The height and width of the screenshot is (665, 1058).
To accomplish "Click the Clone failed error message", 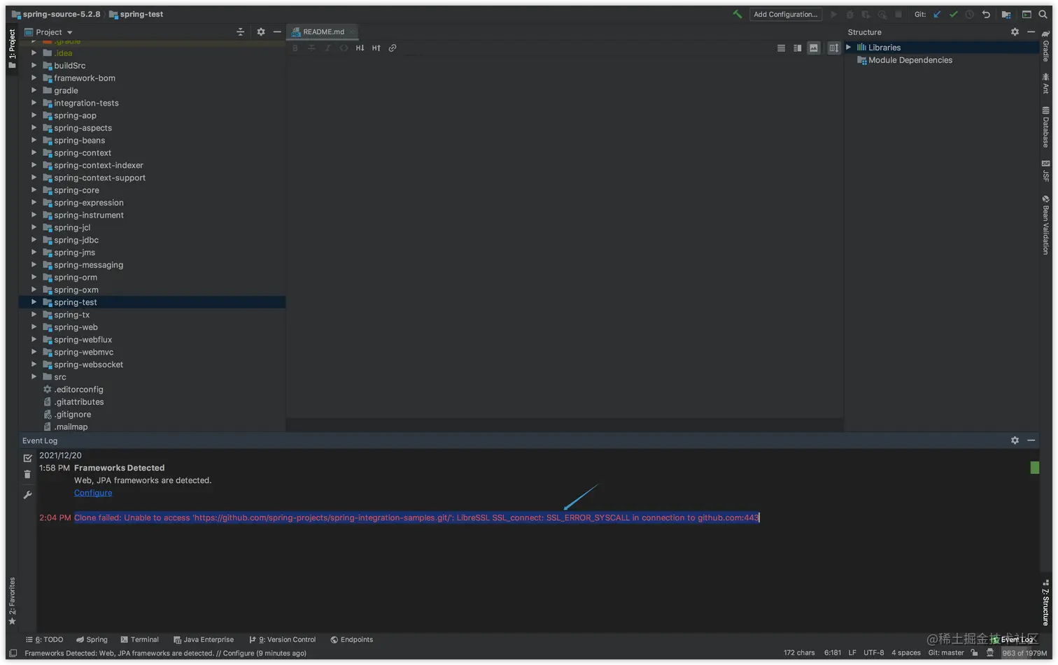I will (416, 518).
